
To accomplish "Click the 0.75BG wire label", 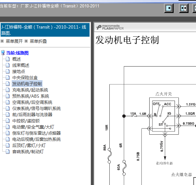I will click(189, 124).
